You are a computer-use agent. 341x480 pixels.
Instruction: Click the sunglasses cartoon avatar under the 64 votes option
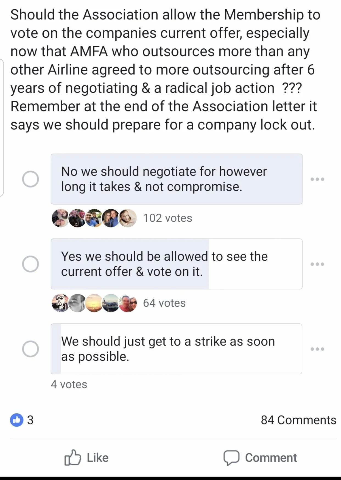click(60, 303)
